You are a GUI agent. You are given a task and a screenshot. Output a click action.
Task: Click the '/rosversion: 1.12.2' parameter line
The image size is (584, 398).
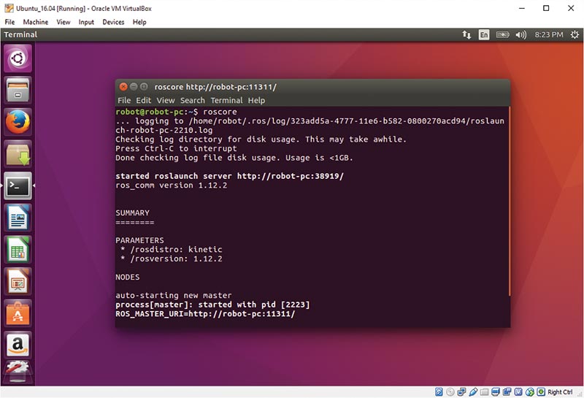(172, 259)
